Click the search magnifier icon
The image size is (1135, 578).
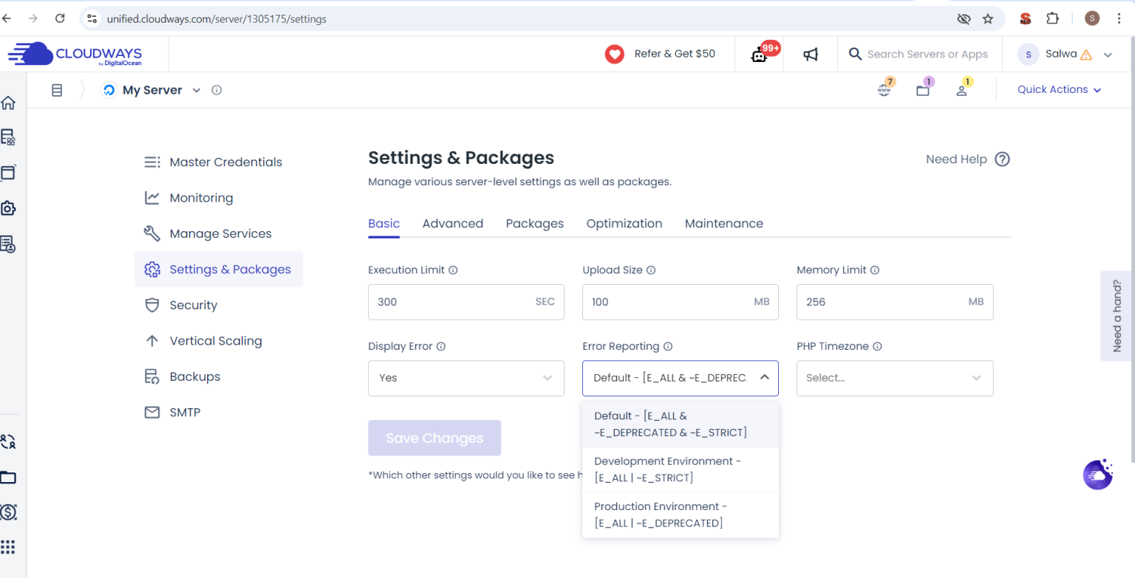[855, 54]
